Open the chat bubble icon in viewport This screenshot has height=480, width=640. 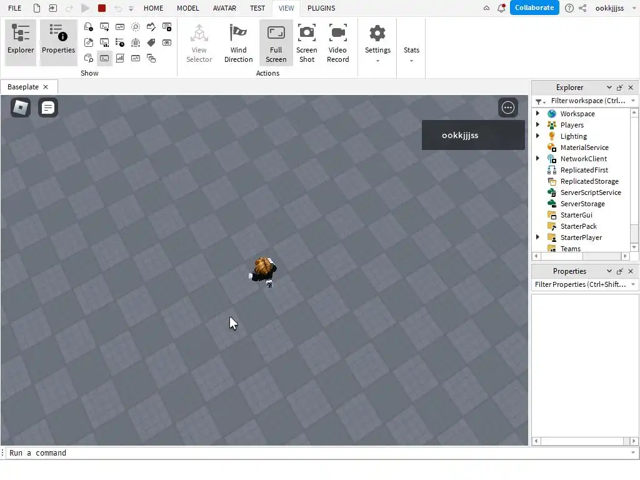(47, 107)
